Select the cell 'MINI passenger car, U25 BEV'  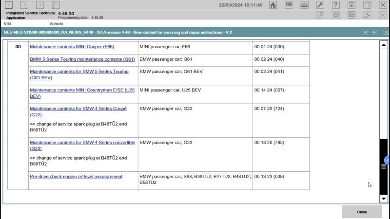tap(195, 94)
